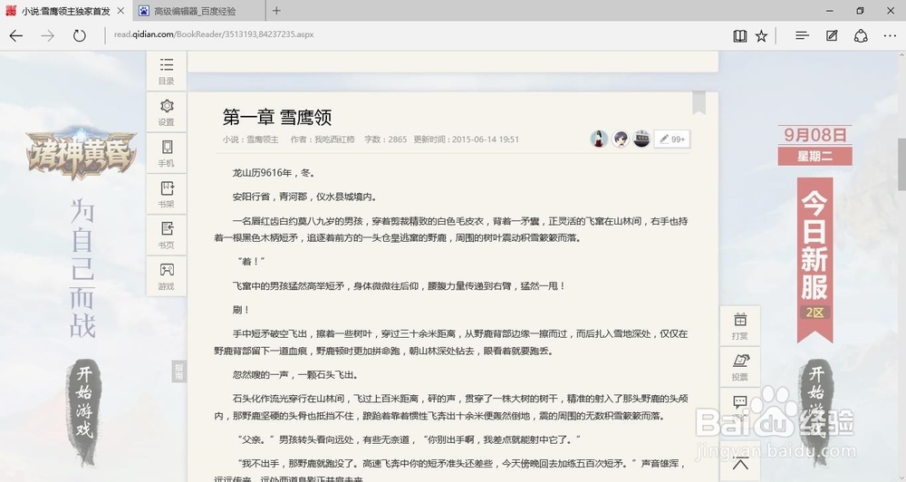The height and width of the screenshot is (482, 906).
Task: Click 打赏 reward gift icon
Action: coord(740,325)
